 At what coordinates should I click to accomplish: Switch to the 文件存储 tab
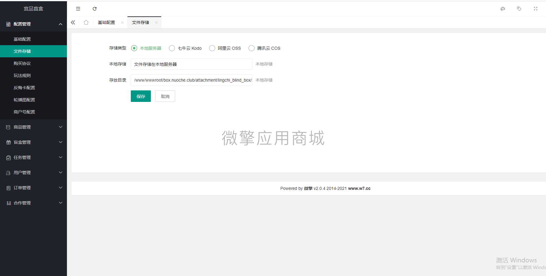pyautogui.click(x=141, y=22)
